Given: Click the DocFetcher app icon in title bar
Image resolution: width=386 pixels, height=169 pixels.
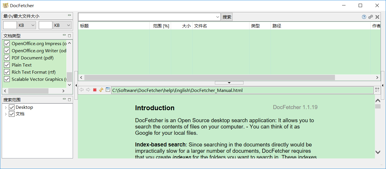Looking at the screenshot, I should tap(5, 5).
